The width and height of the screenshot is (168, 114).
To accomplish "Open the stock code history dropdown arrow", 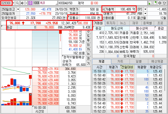I will click(x=13, y=3).
